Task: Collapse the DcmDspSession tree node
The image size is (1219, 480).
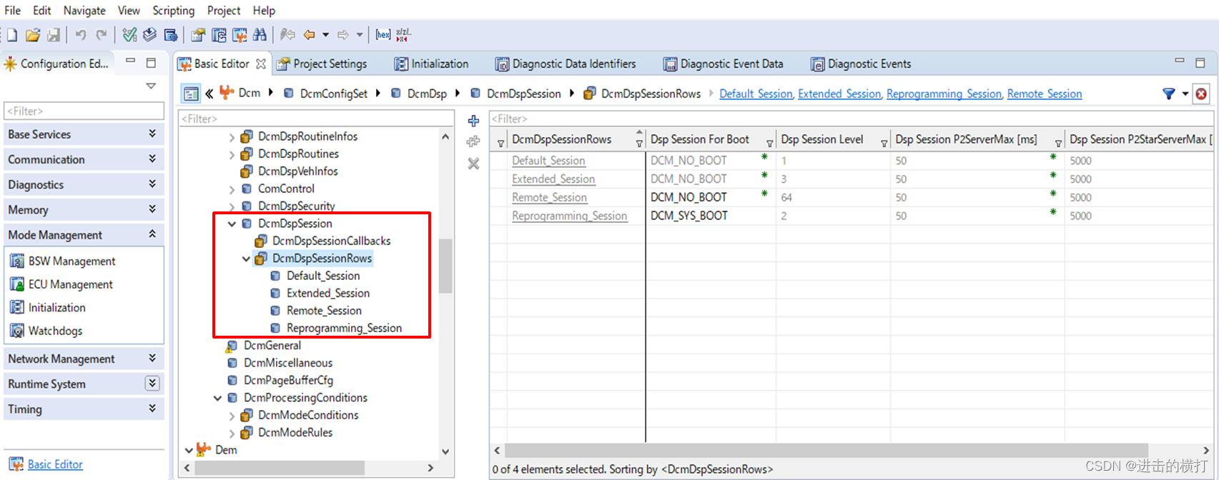Action: (232, 224)
